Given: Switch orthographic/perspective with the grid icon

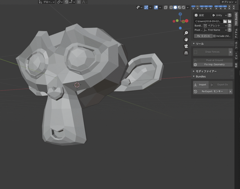Looking at the screenshot, I should [186, 53].
